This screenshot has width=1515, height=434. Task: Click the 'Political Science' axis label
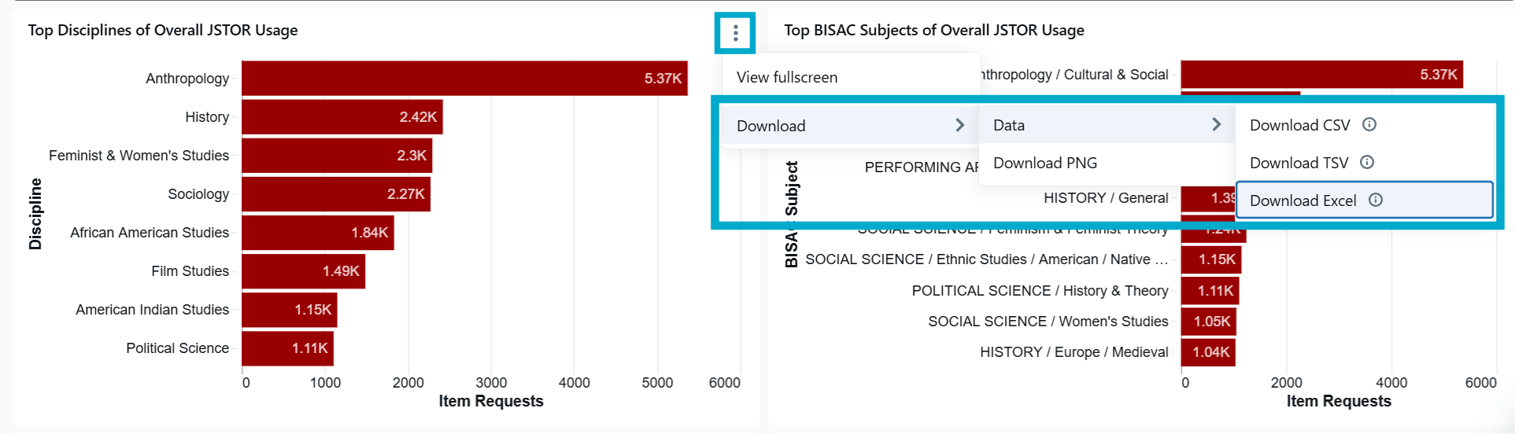[178, 348]
